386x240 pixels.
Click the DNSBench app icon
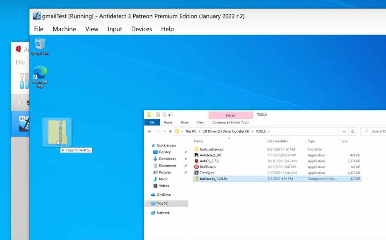click(196, 167)
